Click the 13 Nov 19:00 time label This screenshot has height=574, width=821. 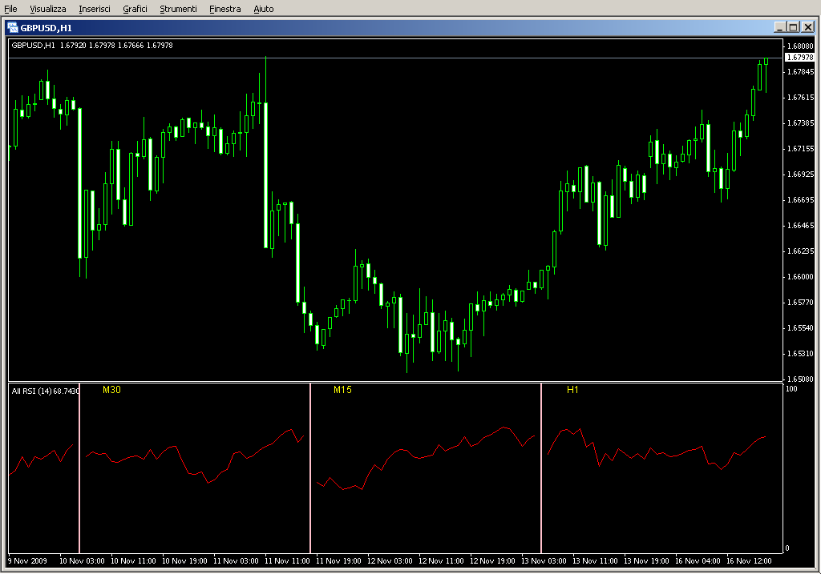(x=646, y=561)
